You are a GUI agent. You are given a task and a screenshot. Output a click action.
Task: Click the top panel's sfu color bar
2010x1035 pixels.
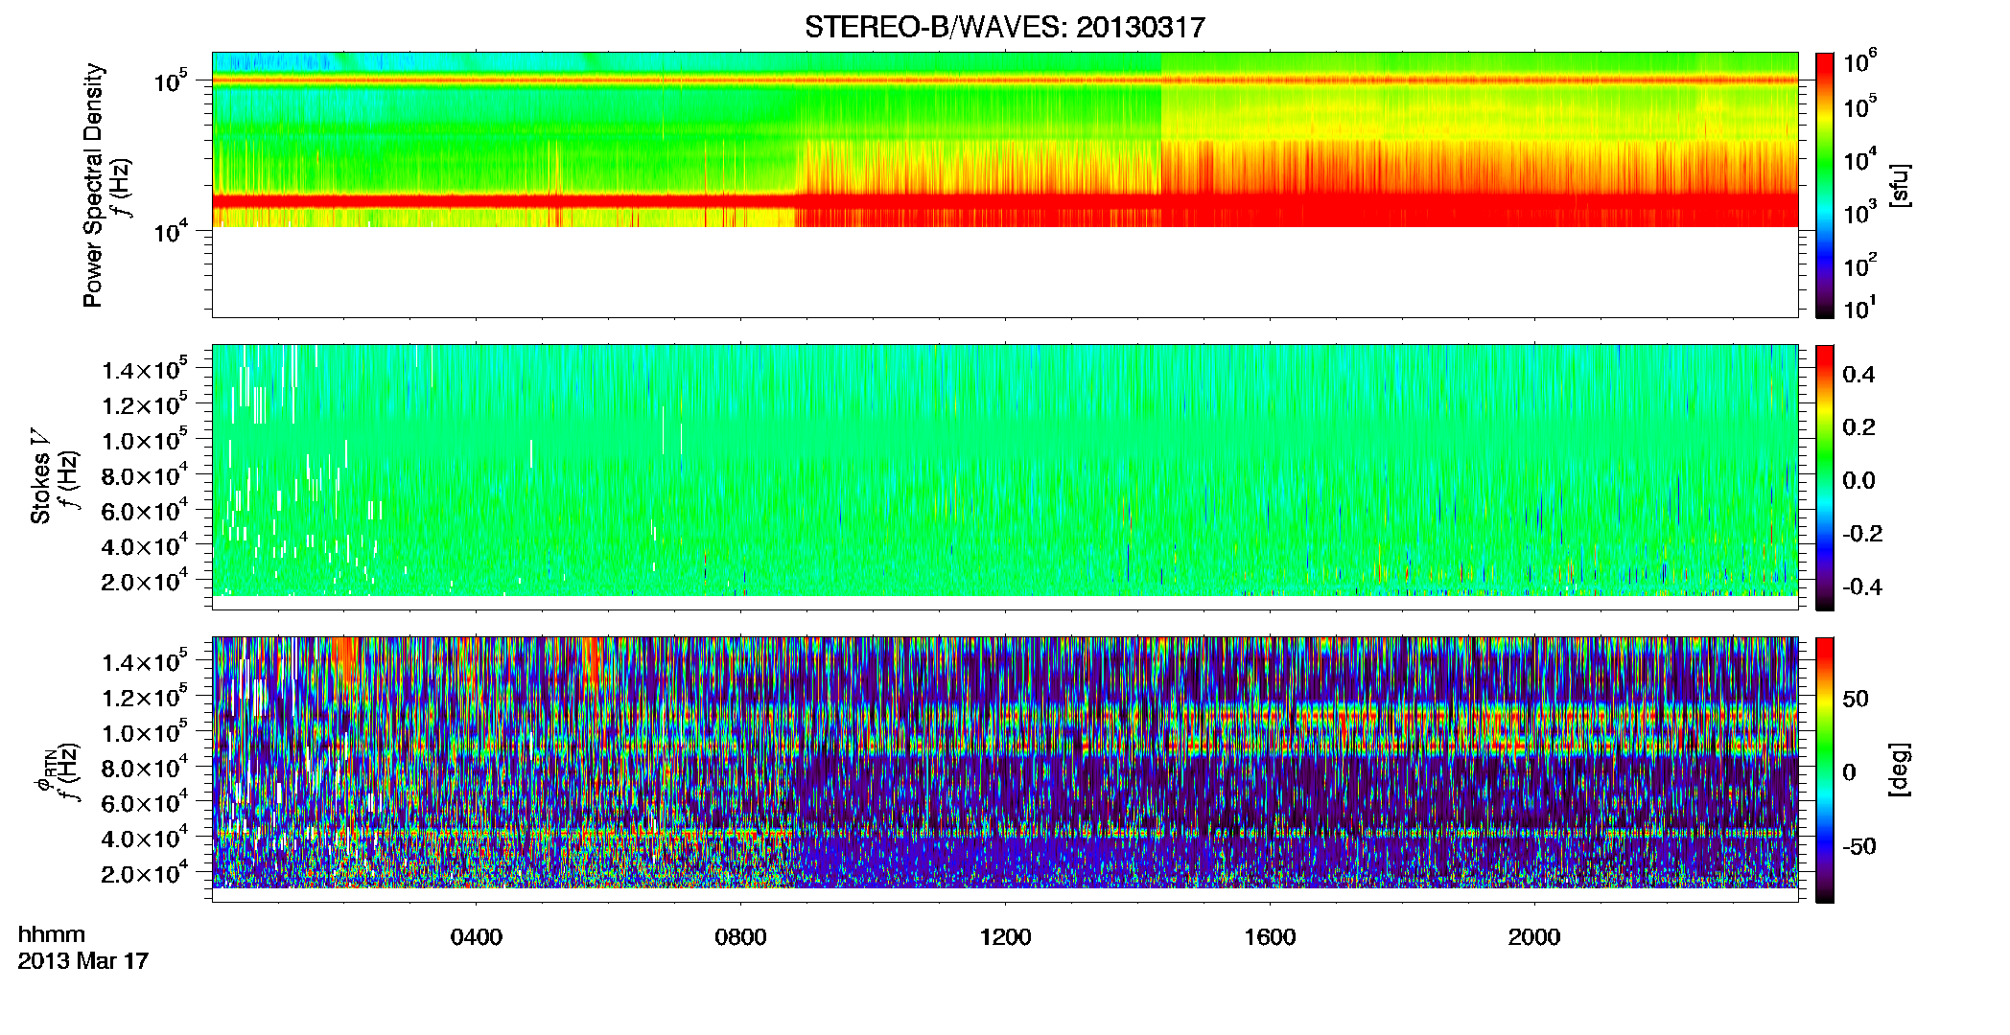[x=1825, y=185]
